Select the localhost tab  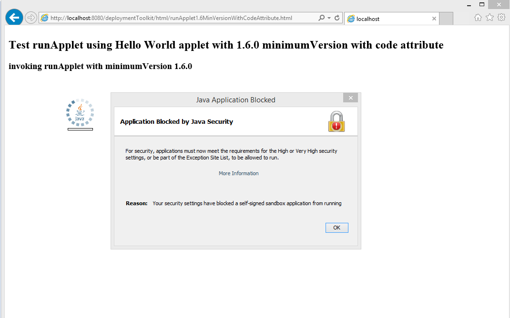pos(388,19)
